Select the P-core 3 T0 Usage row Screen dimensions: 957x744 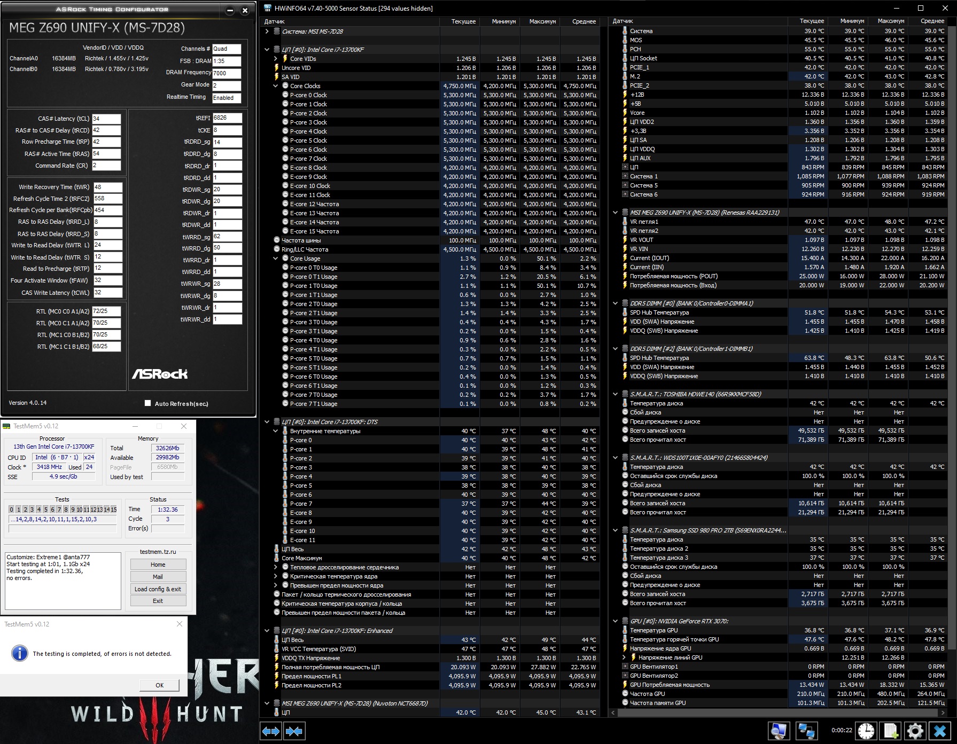click(x=430, y=322)
